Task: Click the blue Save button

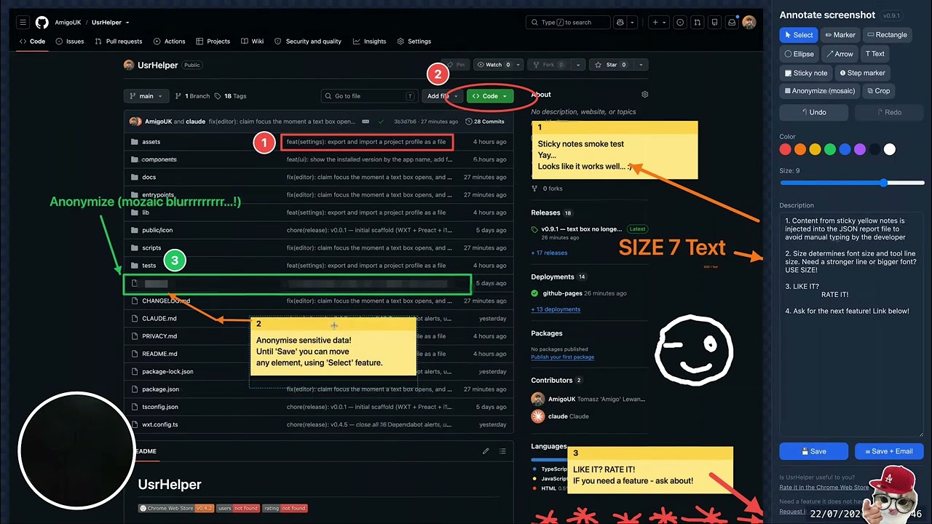Action: (813, 451)
